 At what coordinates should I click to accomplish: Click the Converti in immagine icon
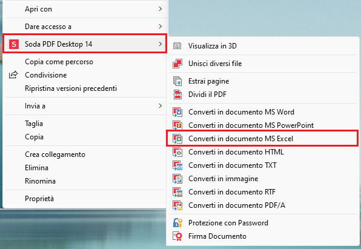point(177,179)
